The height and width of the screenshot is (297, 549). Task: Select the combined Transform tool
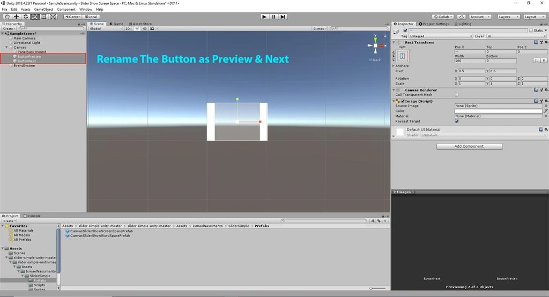point(53,17)
